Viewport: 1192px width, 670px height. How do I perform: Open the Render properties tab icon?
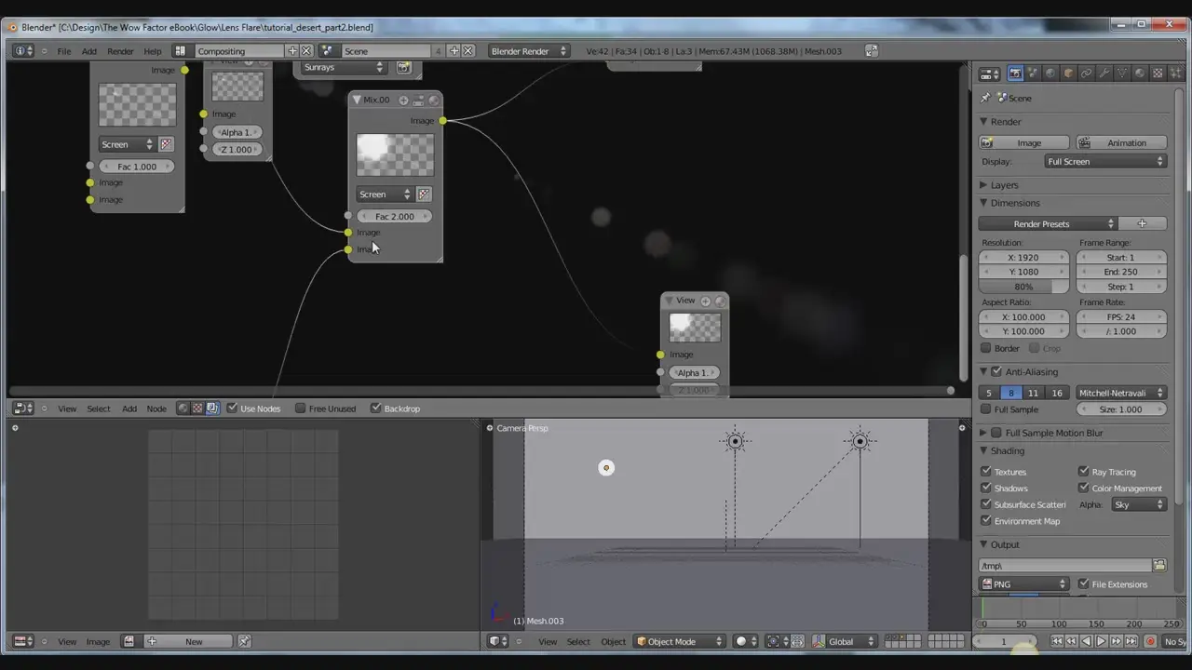point(1015,74)
